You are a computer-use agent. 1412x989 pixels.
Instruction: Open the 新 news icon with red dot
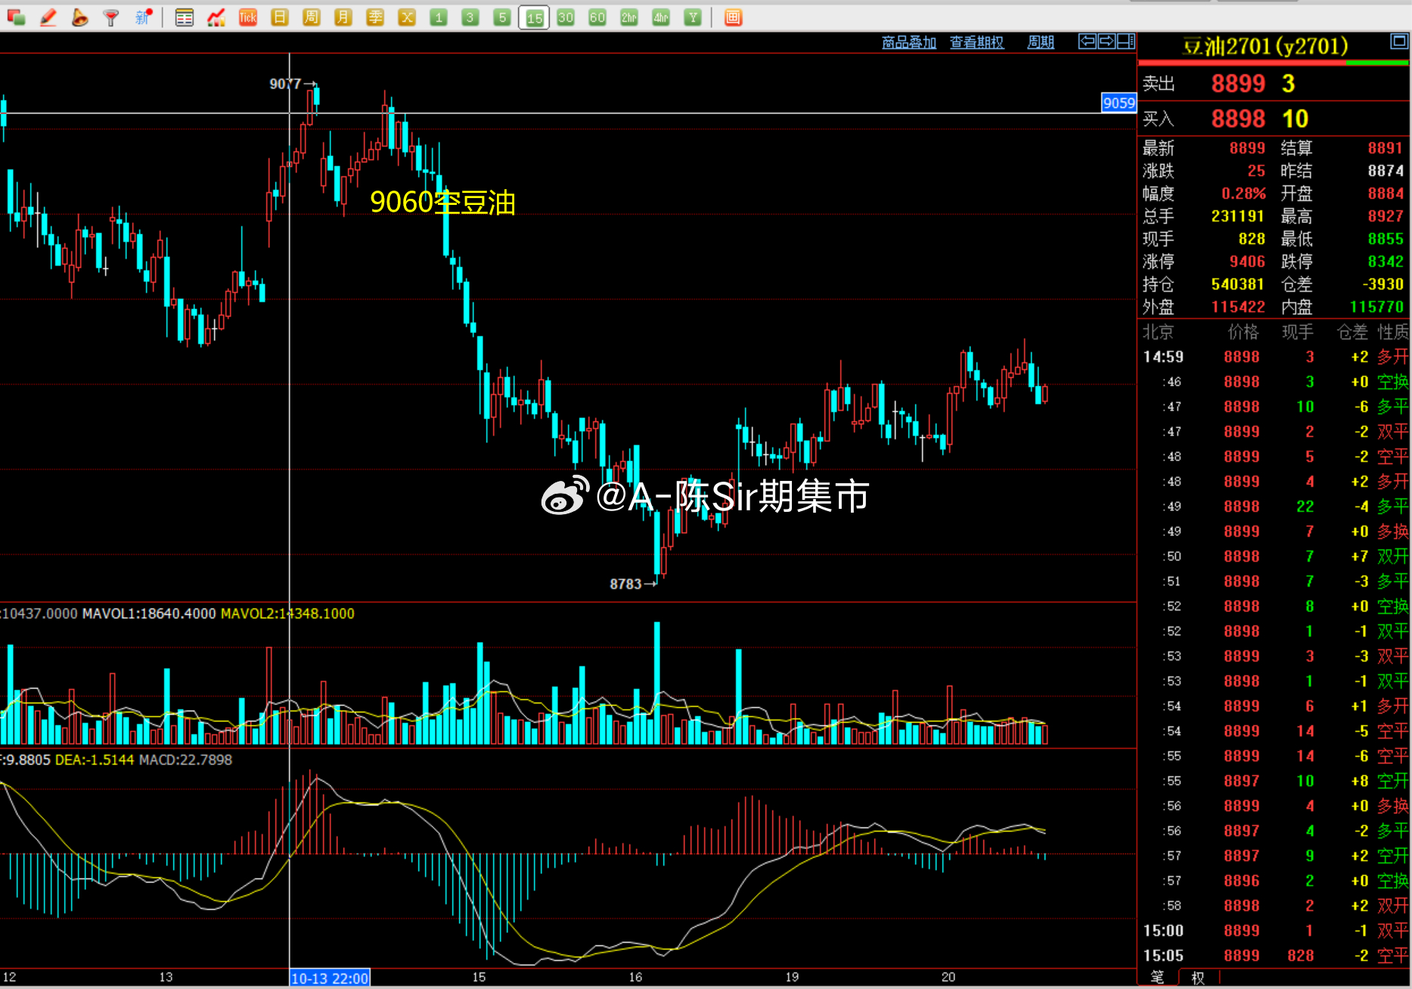143,17
